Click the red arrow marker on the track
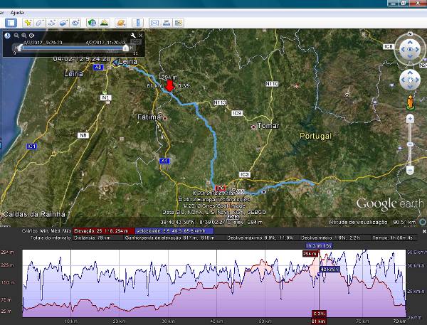427x325 pixels. [x=169, y=85]
